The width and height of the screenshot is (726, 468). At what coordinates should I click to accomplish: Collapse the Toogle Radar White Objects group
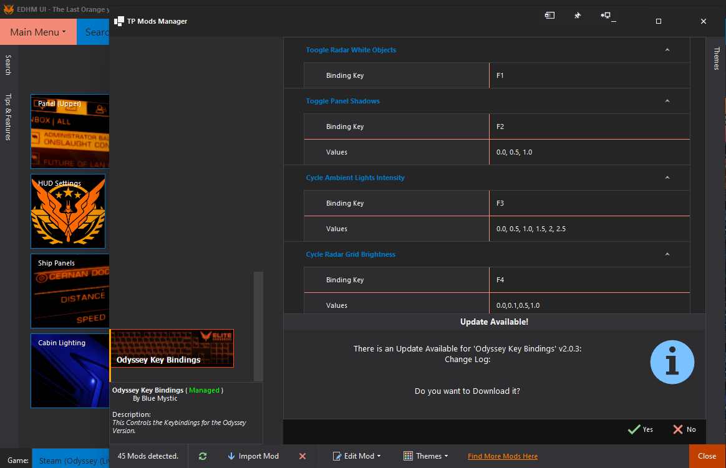(667, 50)
